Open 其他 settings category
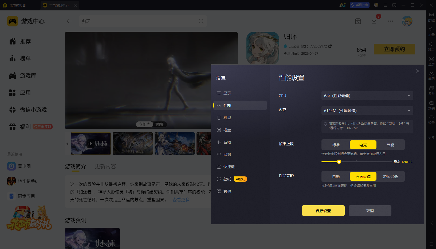436x249 pixels. coord(240,191)
